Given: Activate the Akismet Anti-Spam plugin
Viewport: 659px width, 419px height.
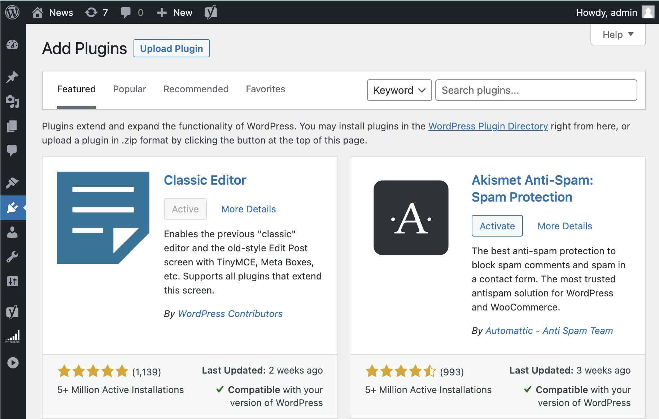Looking at the screenshot, I should (x=497, y=226).
